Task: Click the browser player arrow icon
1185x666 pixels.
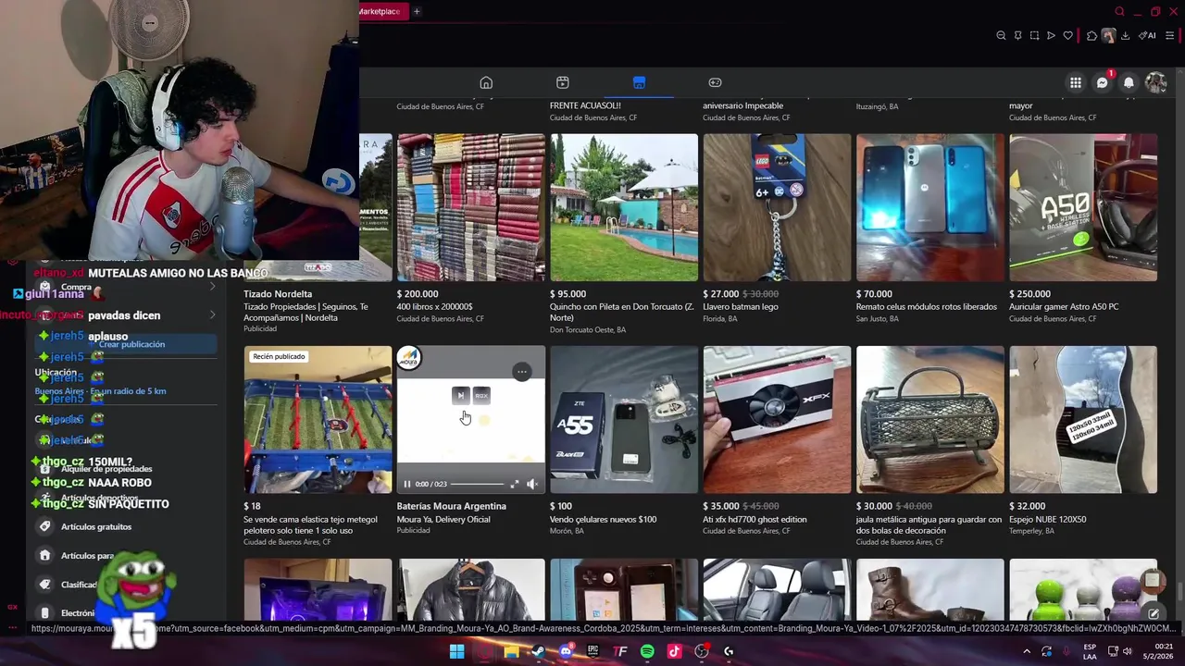Action: [x=1051, y=35]
